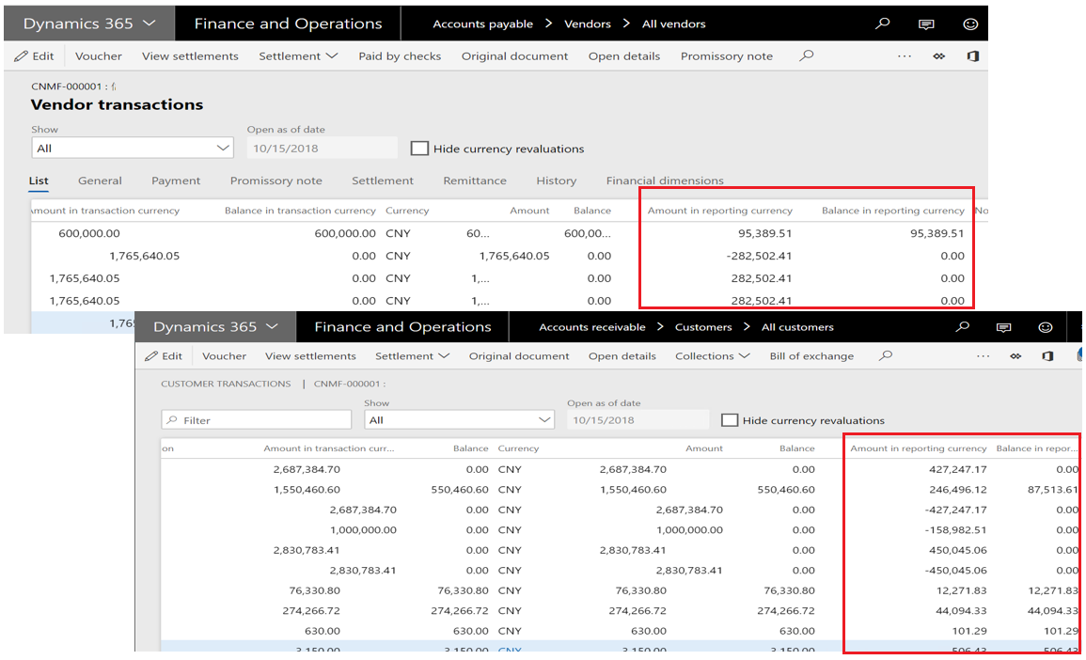Select the Edit pencil on the Customer transactions toolbar
This screenshot has width=1086, height=660.
[x=164, y=355]
